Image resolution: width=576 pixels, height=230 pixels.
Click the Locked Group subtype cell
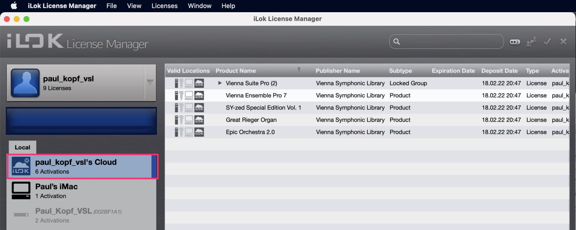pos(409,83)
